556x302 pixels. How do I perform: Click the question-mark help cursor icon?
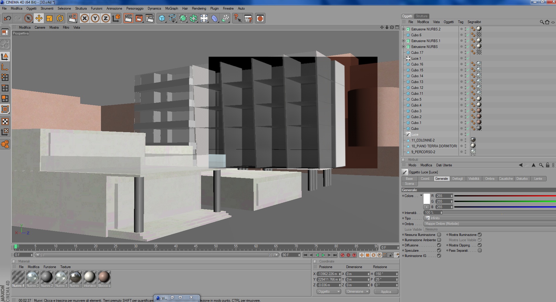click(x=237, y=18)
